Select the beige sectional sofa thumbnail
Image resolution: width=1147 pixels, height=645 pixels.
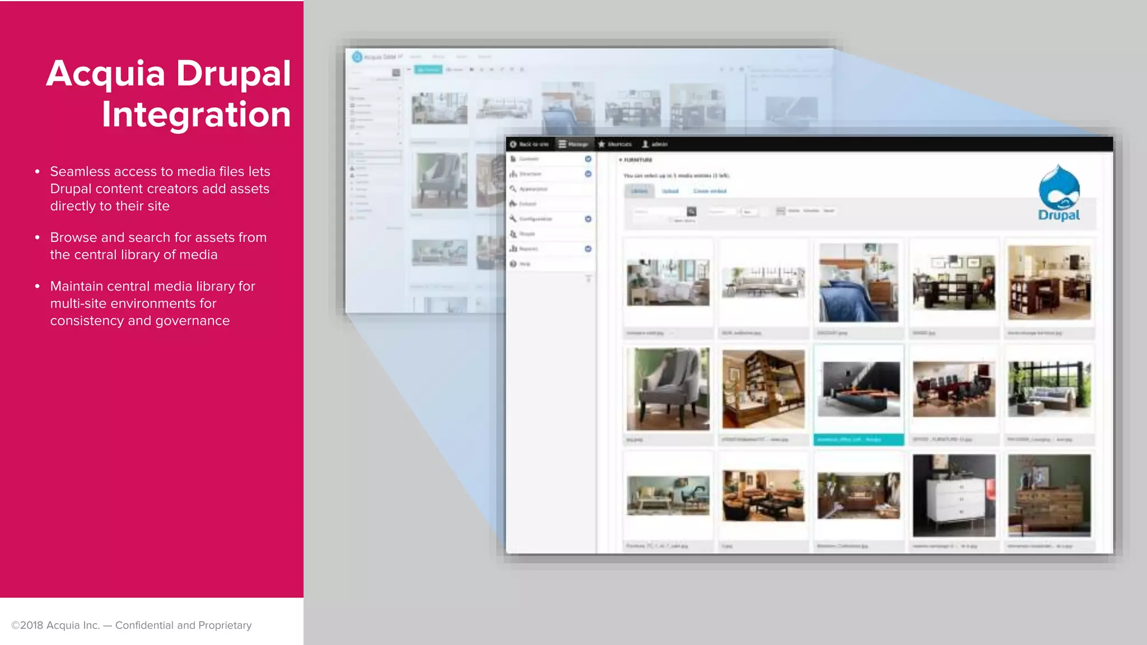point(763,282)
